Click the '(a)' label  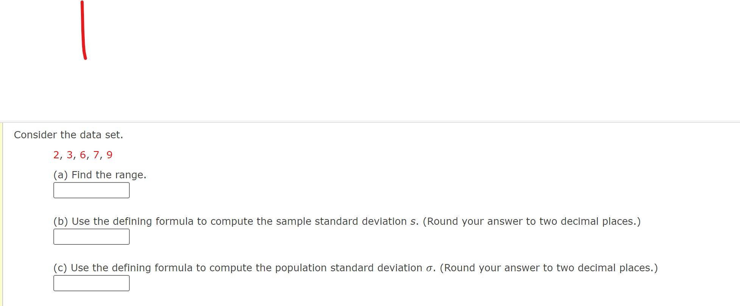(x=61, y=175)
